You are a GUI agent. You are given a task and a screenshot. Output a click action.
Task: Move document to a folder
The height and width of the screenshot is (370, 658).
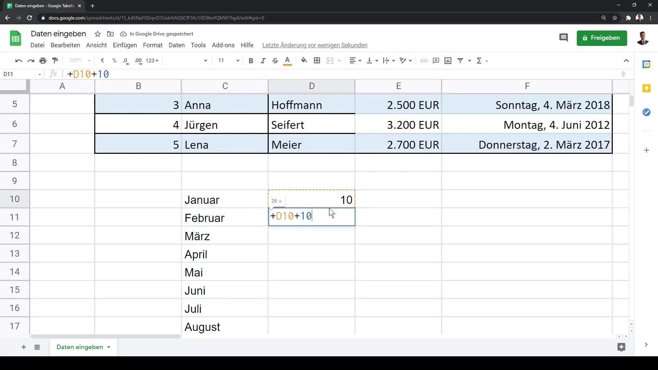click(110, 34)
